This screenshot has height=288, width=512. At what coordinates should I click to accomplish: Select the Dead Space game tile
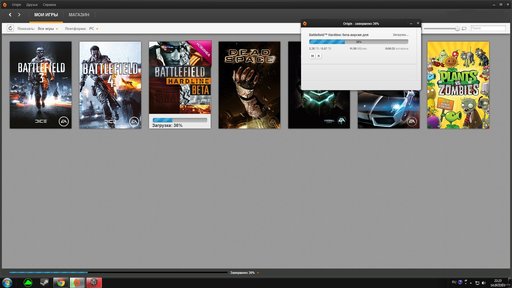click(249, 85)
